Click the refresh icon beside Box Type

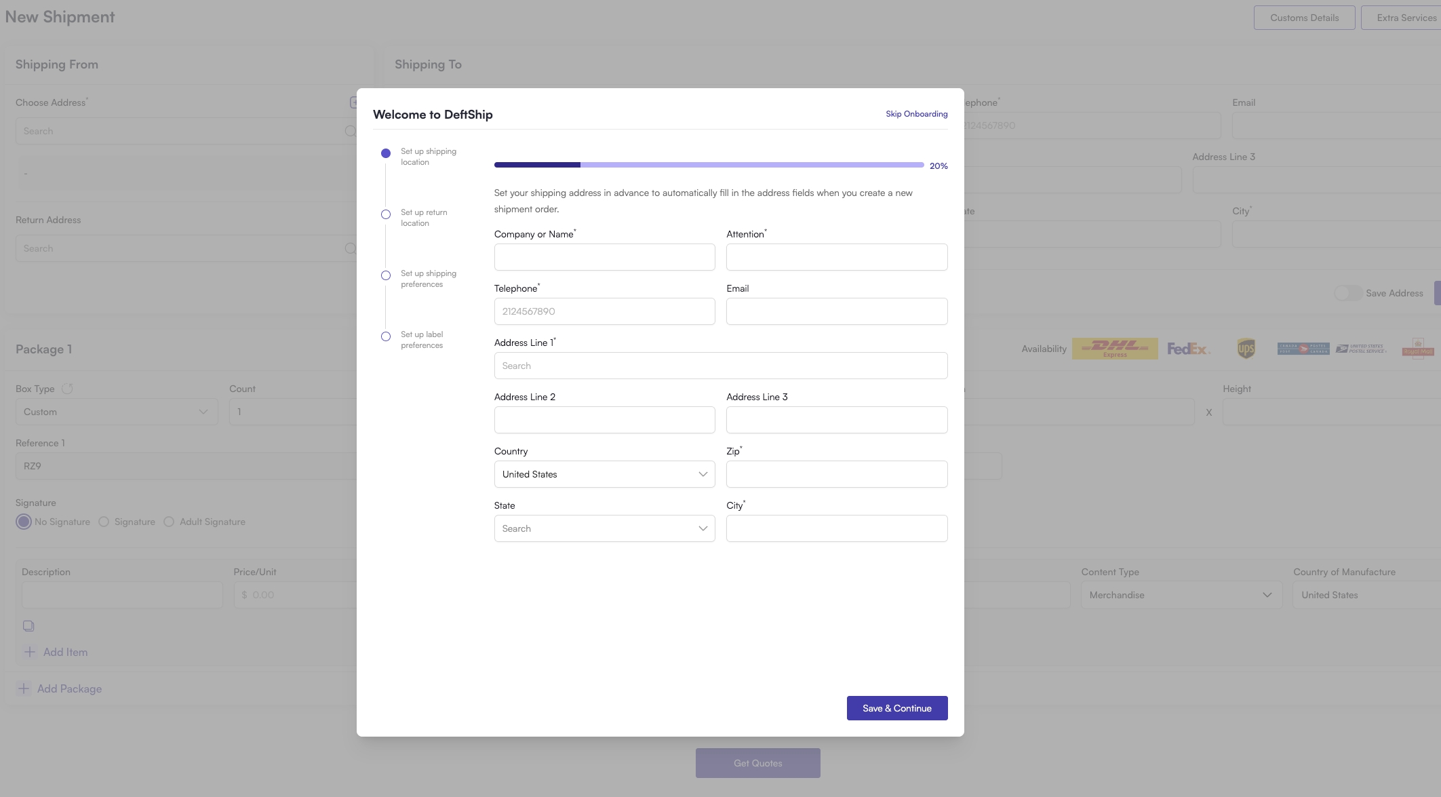pyautogui.click(x=67, y=389)
